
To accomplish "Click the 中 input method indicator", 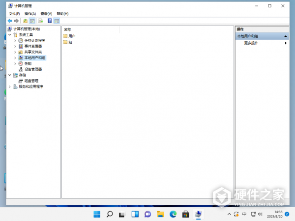I will [244, 214].
